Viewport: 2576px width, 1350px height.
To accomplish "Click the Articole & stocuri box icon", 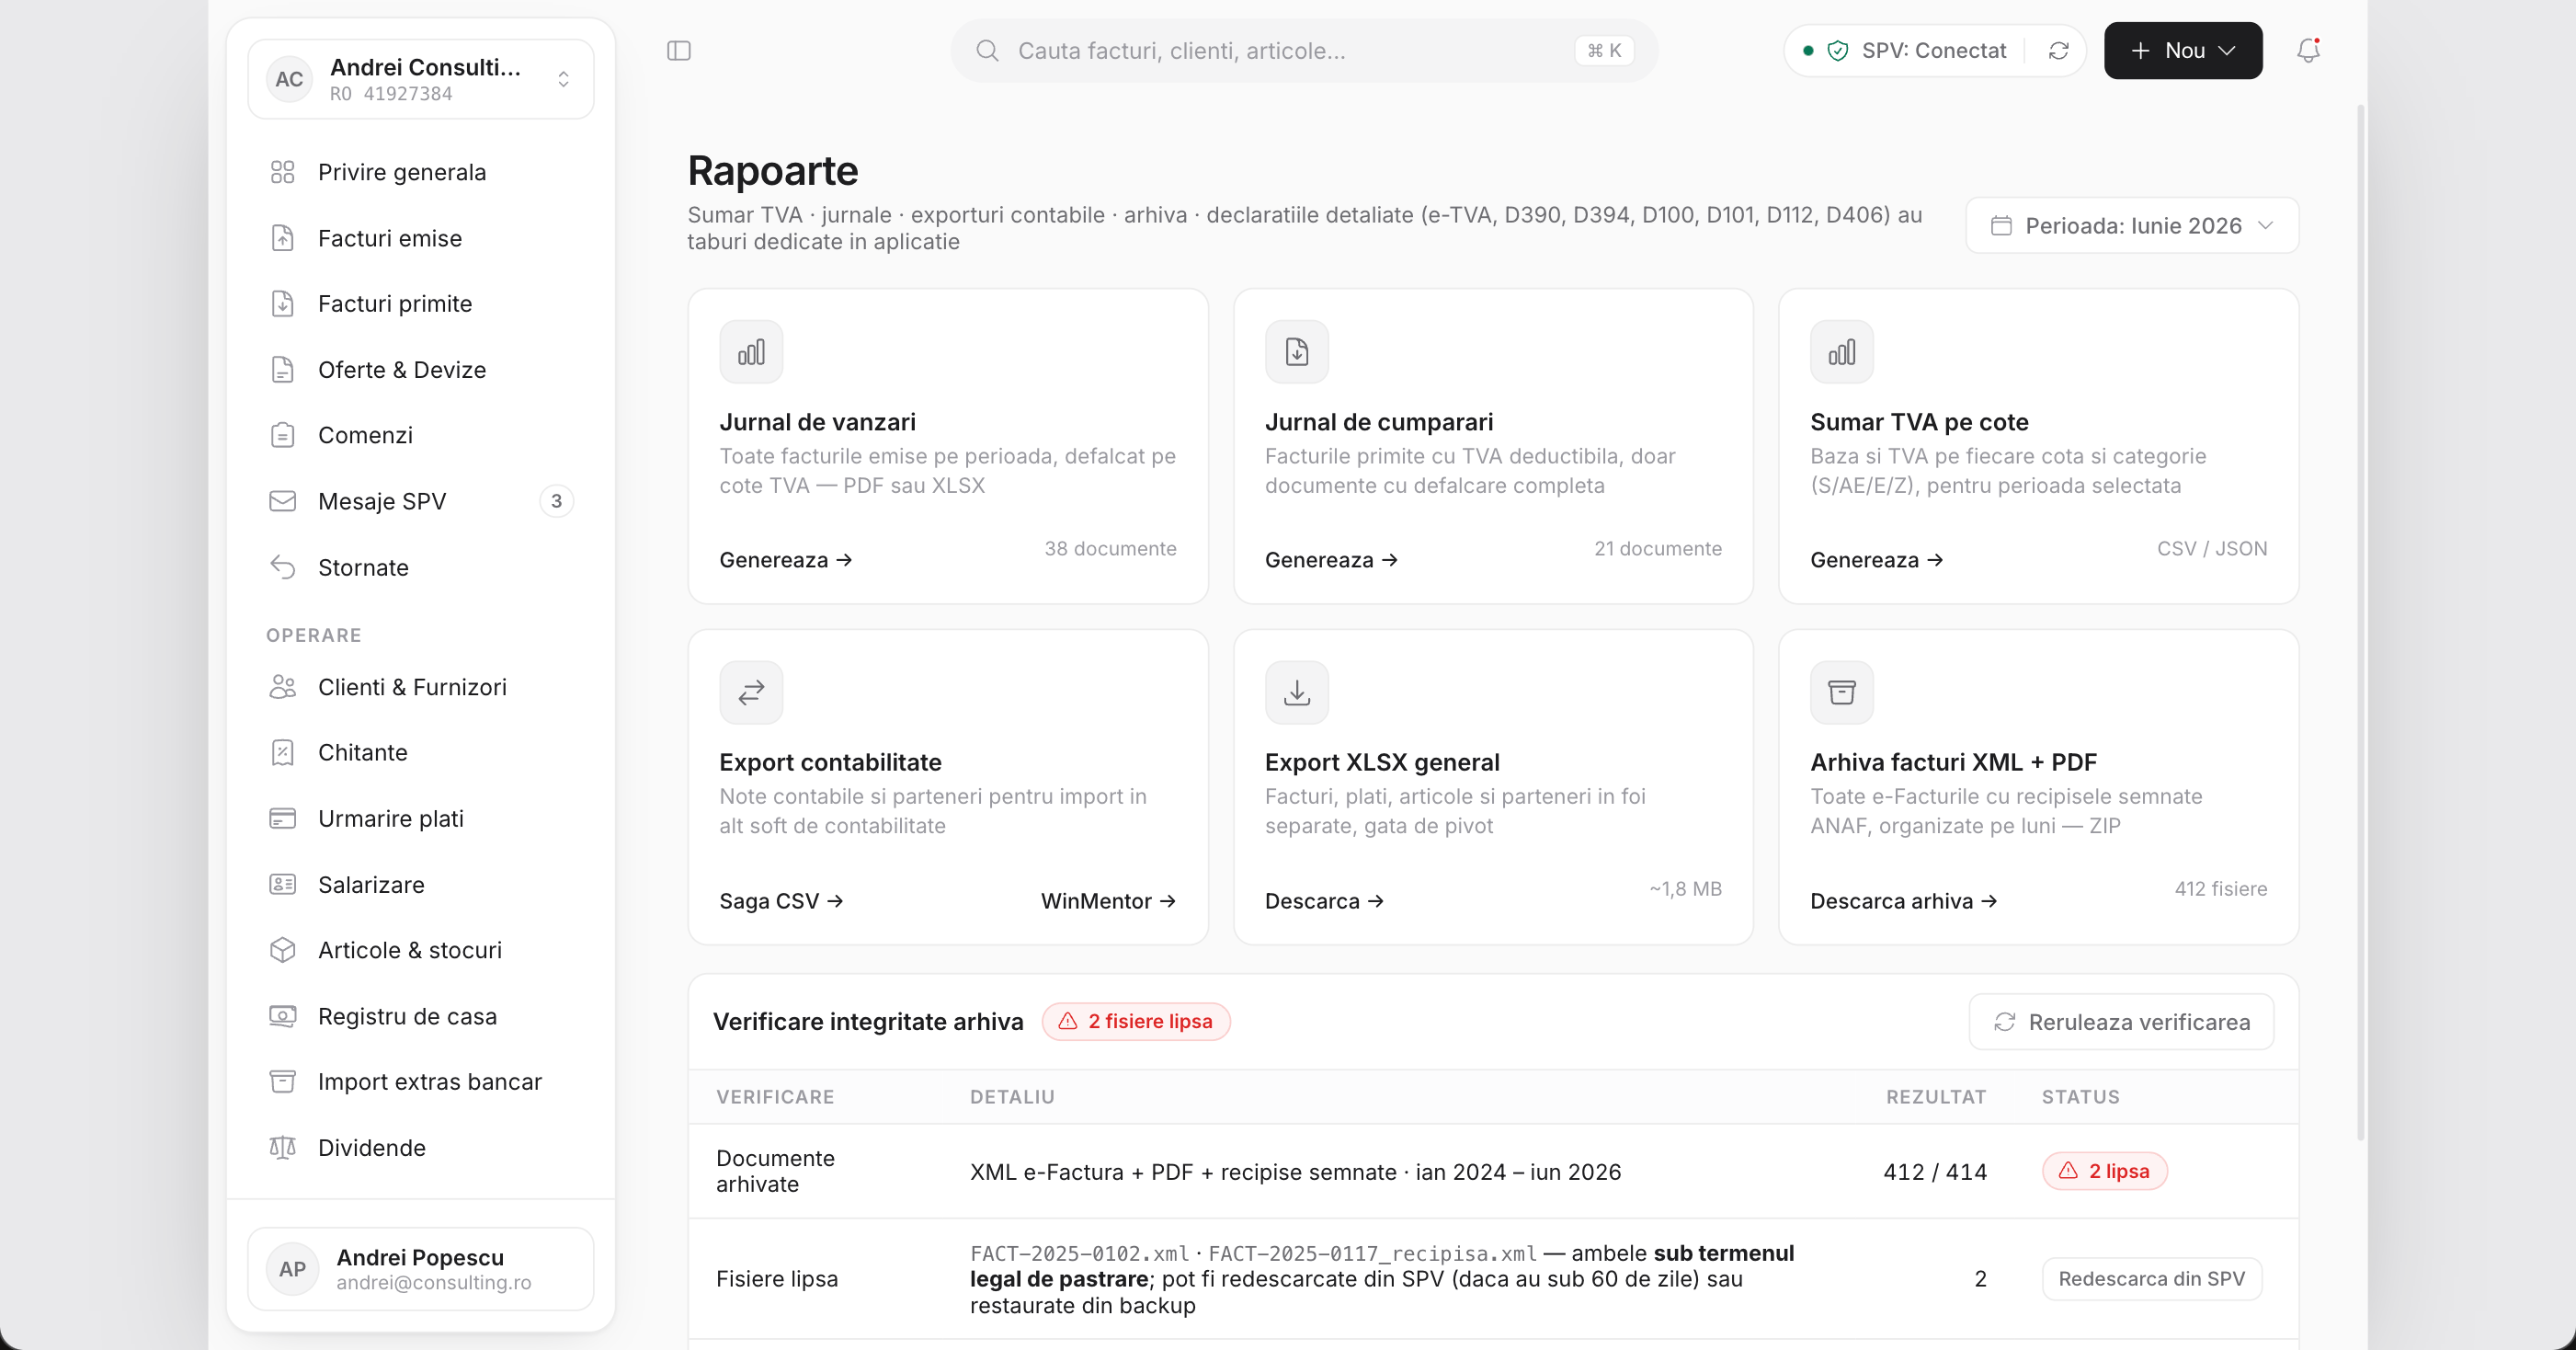I will tap(283, 950).
